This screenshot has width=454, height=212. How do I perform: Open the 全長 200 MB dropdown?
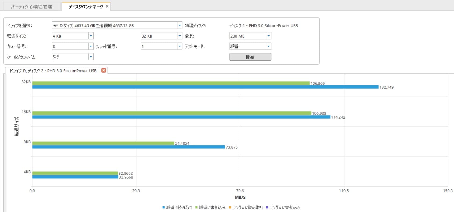coord(268,36)
